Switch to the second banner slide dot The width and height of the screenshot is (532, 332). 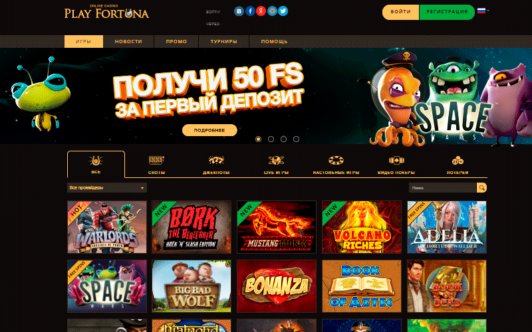271,139
